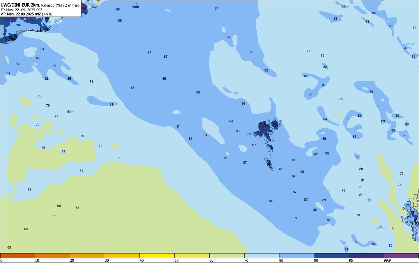The width and height of the screenshot is (419, 263).
Task: Click the legend tick label '20'
Action: (x=72, y=260)
